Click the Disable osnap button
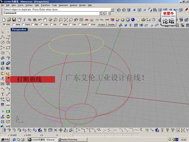 pyautogui.click(x=111, y=25)
